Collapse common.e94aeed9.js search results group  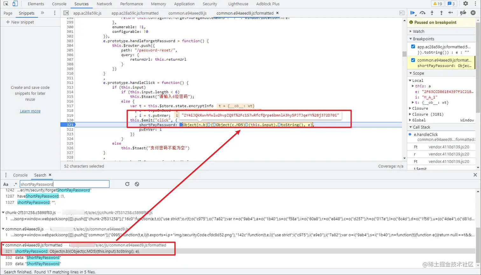click(3, 229)
